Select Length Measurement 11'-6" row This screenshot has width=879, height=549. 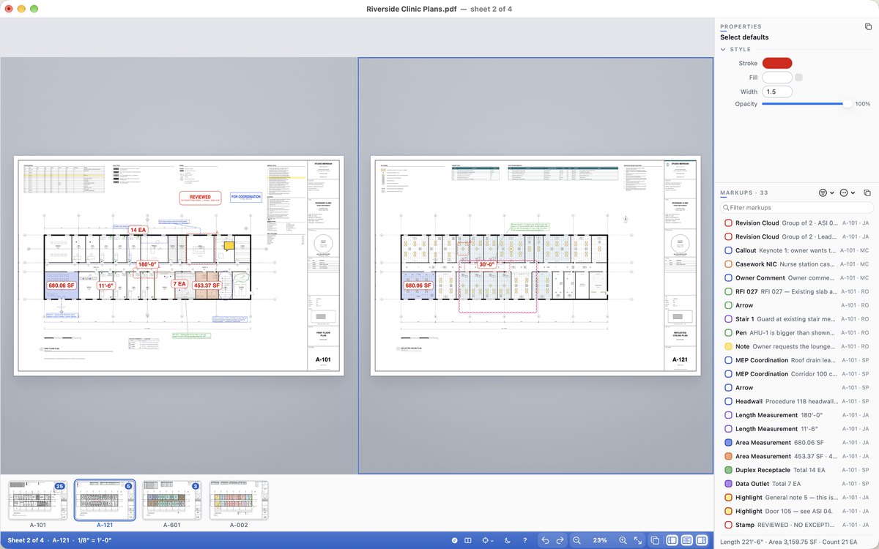point(796,429)
